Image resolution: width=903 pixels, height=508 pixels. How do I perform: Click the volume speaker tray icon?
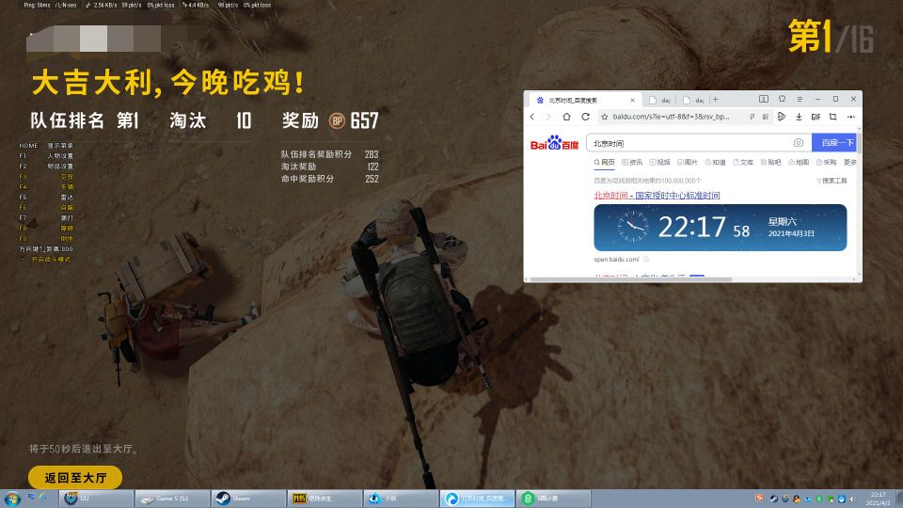tap(853, 499)
